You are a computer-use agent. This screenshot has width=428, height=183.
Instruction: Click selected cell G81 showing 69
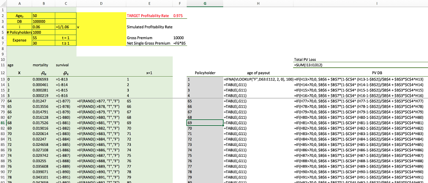205,123
